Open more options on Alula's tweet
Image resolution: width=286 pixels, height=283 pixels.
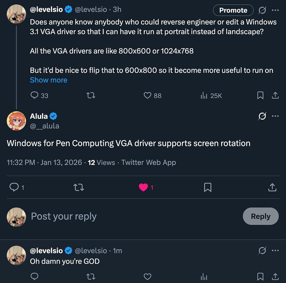pyautogui.click(x=275, y=116)
